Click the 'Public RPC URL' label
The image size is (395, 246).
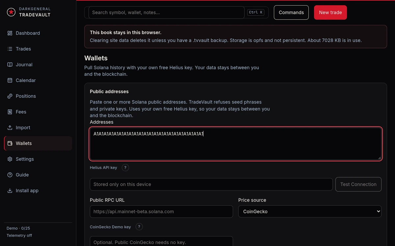(107, 200)
